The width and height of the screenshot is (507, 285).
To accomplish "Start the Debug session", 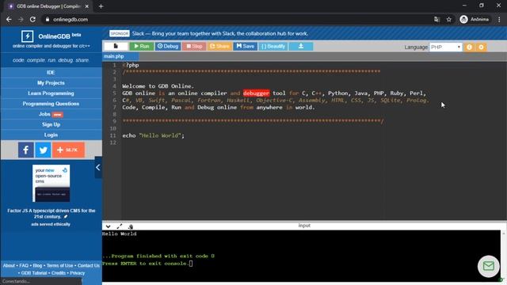I will (168, 46).
